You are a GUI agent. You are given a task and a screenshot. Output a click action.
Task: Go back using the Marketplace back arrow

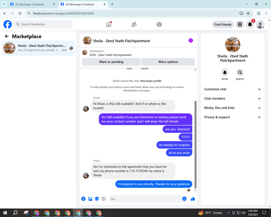click(7, 36)
